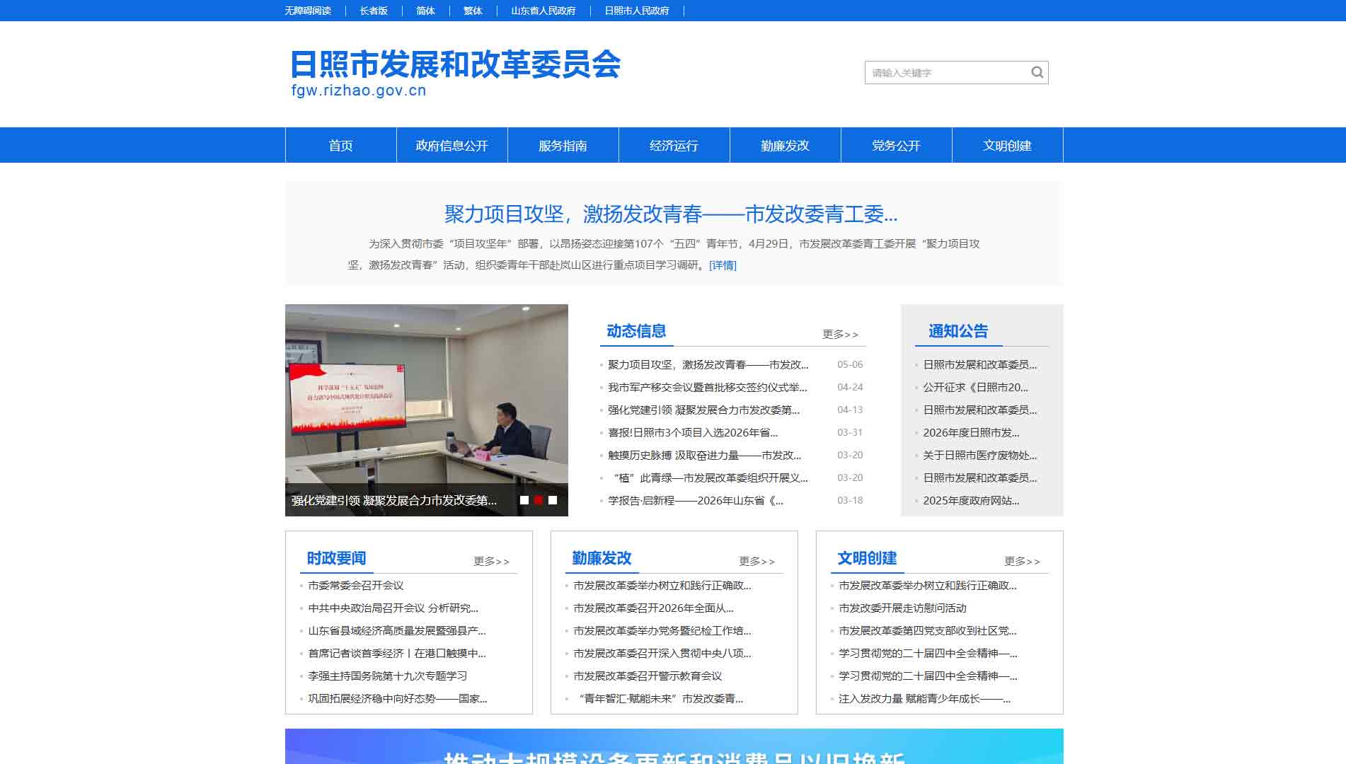Open news 我市军产移交会议暨首批移交签约仪式
Image resolution: width=1346 pixels, height=764 pixels.
(708, 387)
